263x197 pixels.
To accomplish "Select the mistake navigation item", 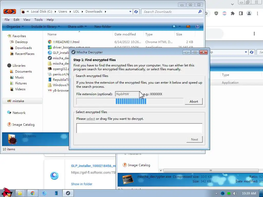I will pyautogui.click(x=22, y=101).
